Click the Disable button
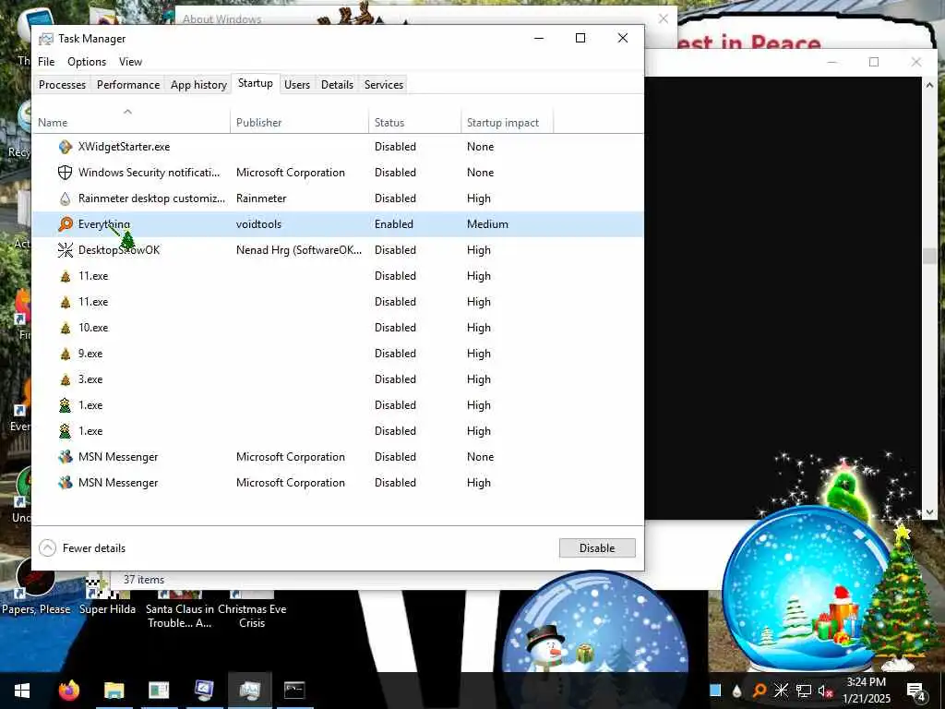945x709 pixels. pos(597,548)
